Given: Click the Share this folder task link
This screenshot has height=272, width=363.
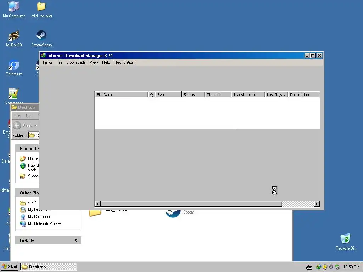Looking at the screenshot, I should pyautogui.click(x=33, y=176).
